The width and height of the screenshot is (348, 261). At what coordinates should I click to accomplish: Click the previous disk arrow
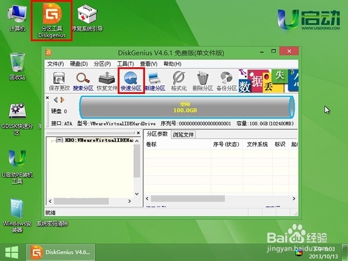56,100
